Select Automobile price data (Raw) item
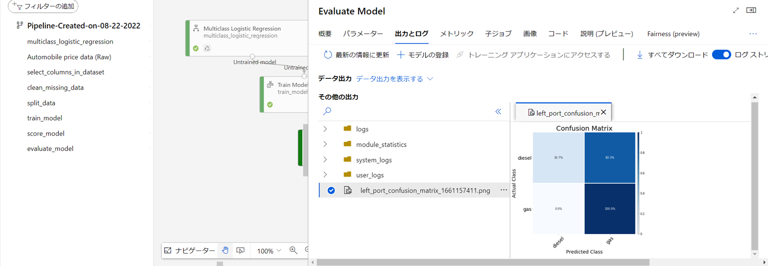This screenshot has width=768, height=266. coord(69,57)
